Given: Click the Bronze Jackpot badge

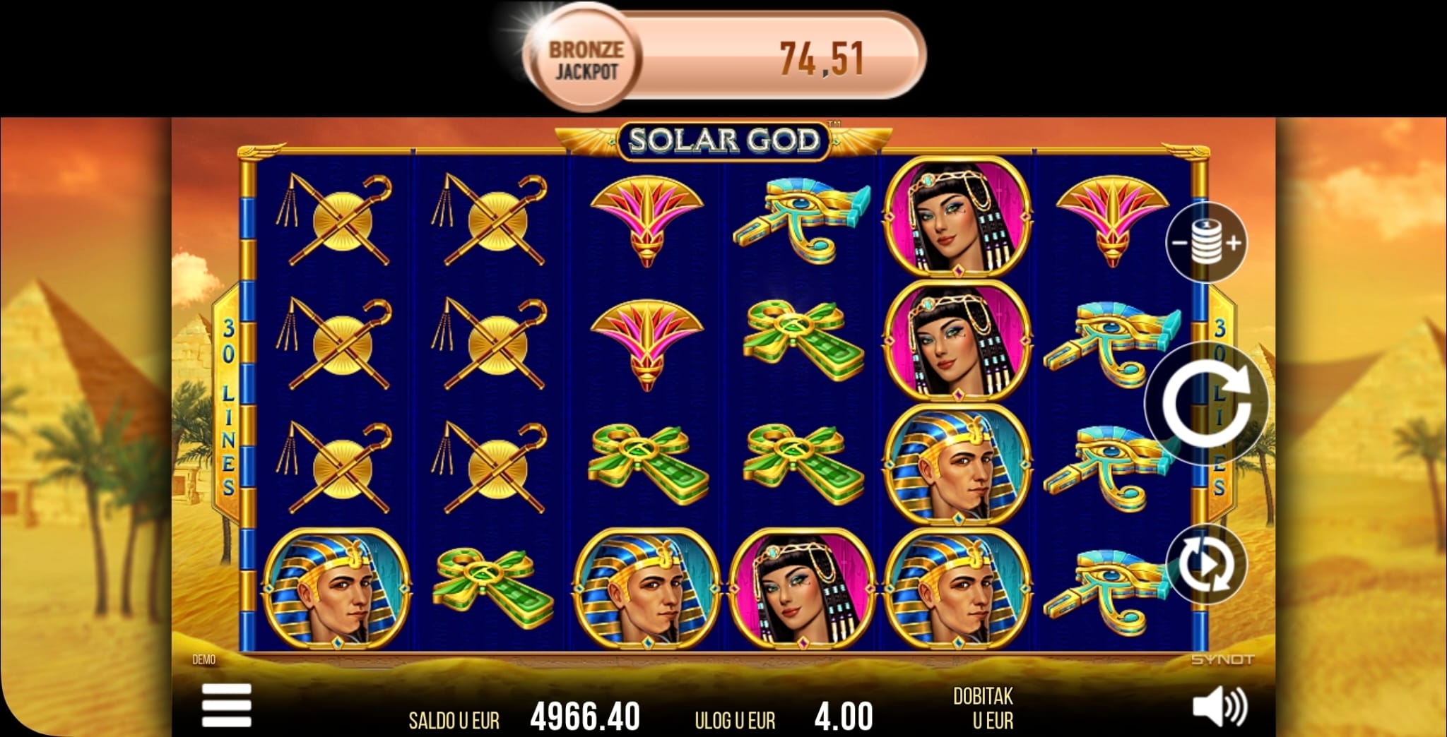Looking at the screenshot, I should [x=585, y=60].
